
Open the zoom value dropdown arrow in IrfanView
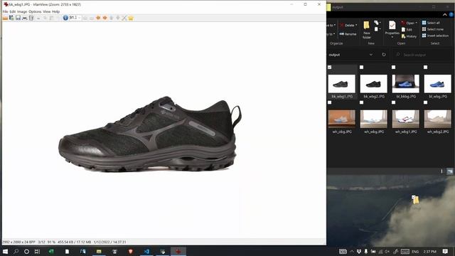(x=79, y=18)
